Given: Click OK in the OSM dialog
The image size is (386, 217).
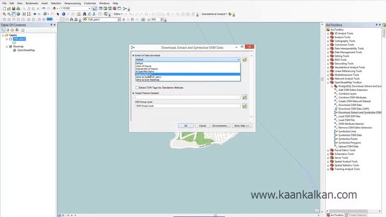Looking at the screenshot, I should pos(186,126).
